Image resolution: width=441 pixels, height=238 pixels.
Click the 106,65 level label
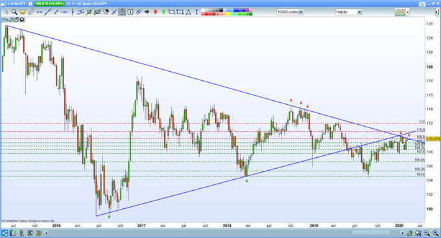pyautogui.click(x=420, y=160)
